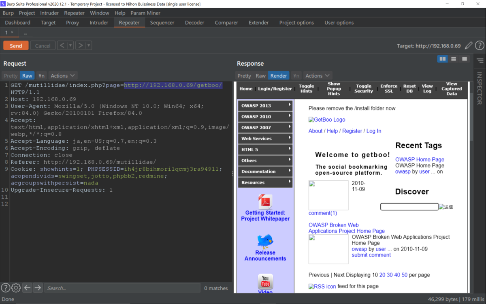The height and width of the screenshot is (304, 486).
Task: Go forward in Repeater history
Action: coord(80,45)
